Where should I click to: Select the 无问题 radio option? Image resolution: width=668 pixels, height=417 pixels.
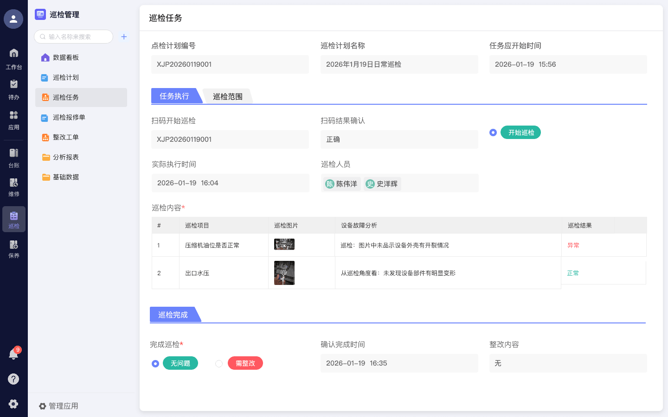pyautogui.click(x=155, y=363)
